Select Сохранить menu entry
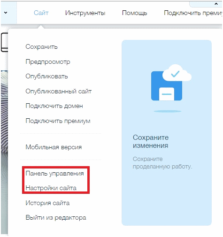This screenshot has height=237, width=223. click(x=41, y=46)
